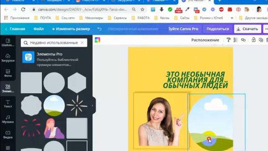Open the browser profile avatar
Viewport: 268px width, 151px height.
click(259, 9)
